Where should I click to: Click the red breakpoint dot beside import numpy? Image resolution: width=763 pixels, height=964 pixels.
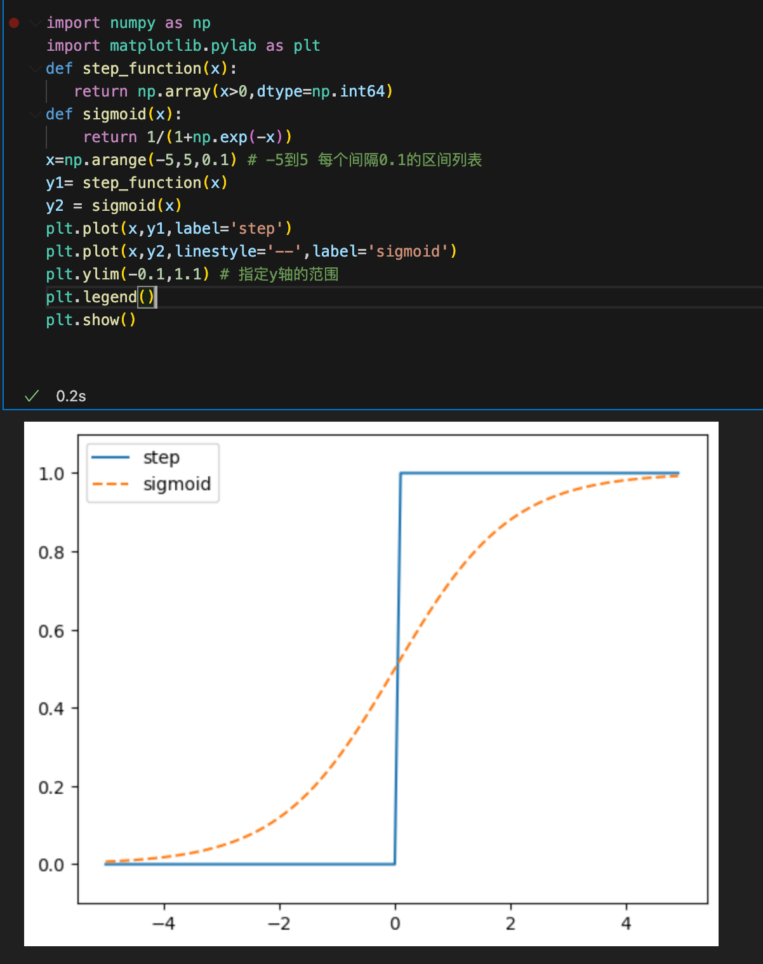tap(14, 23)
